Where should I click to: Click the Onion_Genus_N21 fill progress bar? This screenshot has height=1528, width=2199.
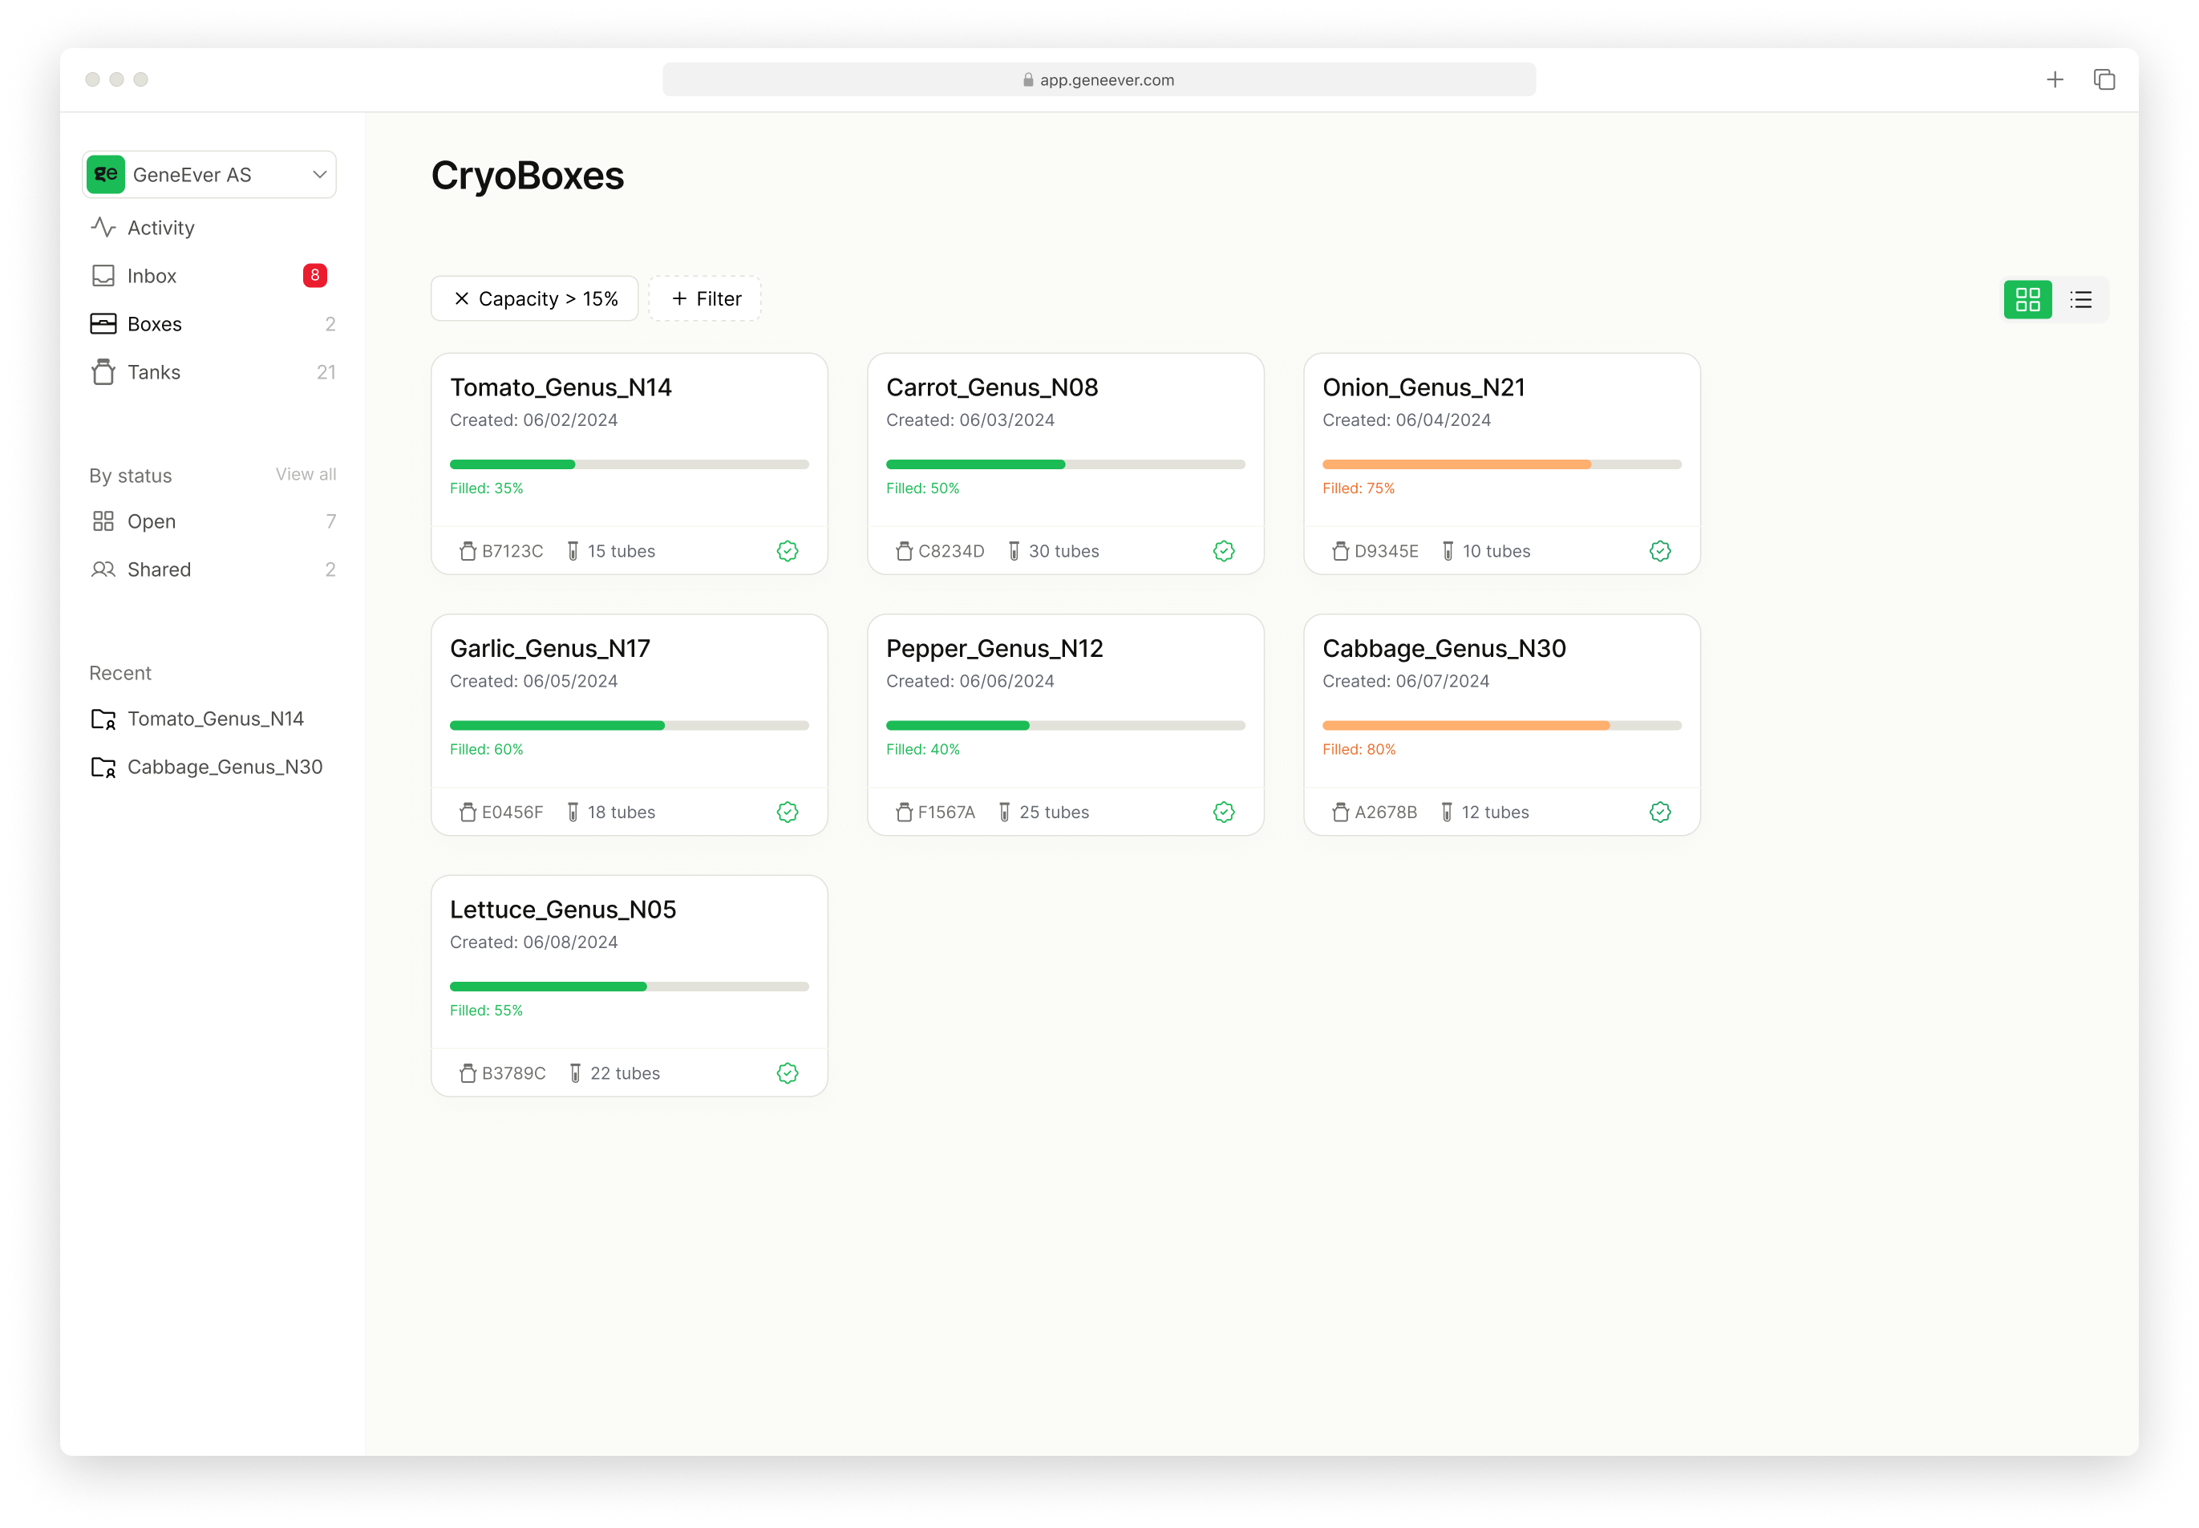[x=1501, y=464]
